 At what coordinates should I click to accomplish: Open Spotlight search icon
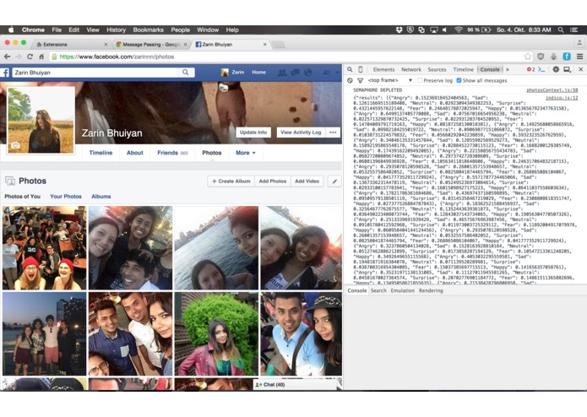click(x=561, y=30)
